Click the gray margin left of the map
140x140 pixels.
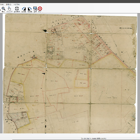coord(1,73)
